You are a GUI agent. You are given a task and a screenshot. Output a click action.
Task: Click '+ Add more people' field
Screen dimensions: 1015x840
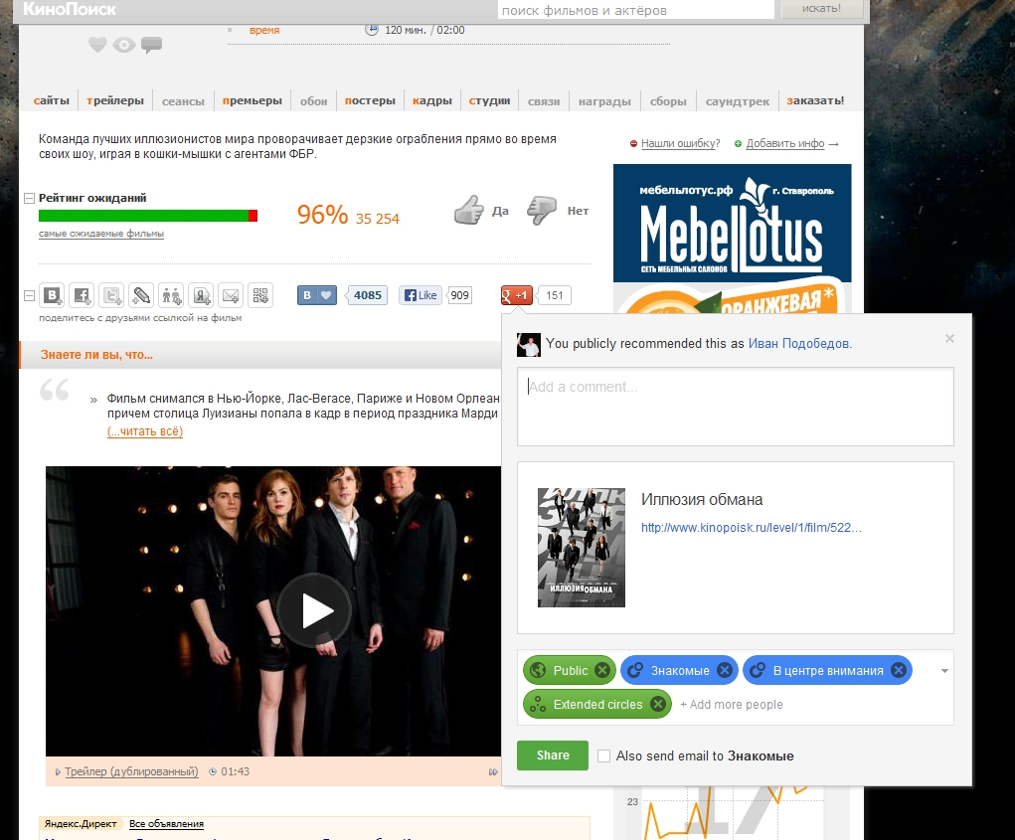coord(732,705)
